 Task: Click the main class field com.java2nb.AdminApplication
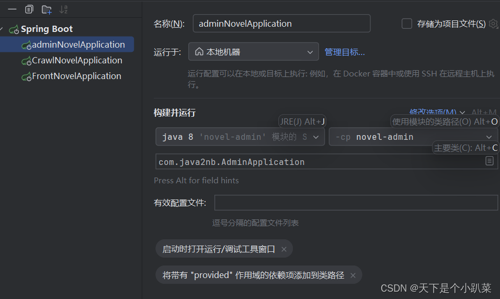(x=326, y=162)
